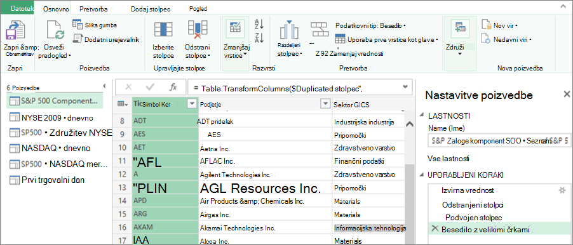573x245 pixels.
Task: Click the group-by icon beside Razdeljeni stolpec
Action: coord(320,29)
